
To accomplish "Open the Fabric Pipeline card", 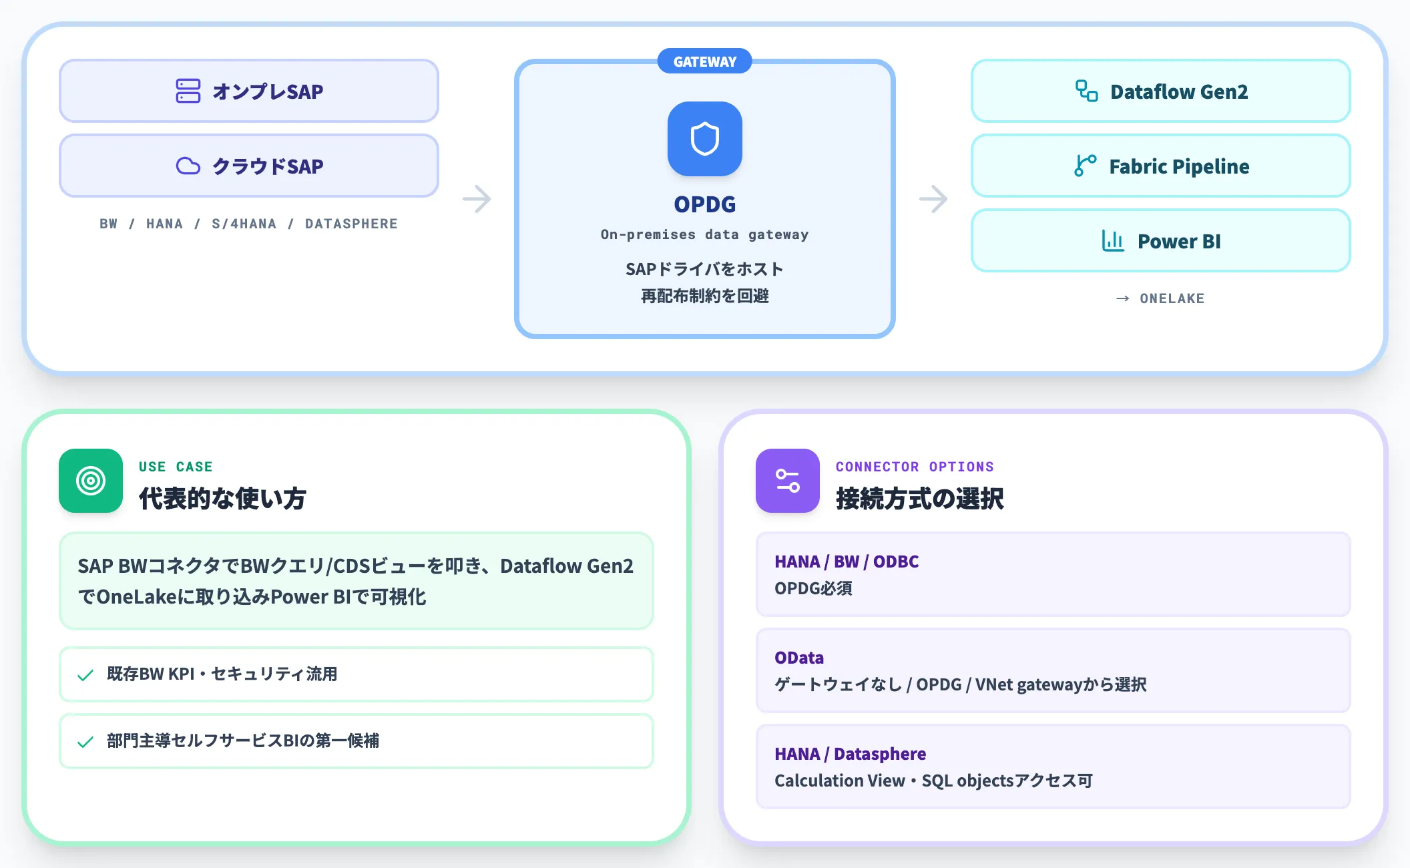I will [1161, 166].
